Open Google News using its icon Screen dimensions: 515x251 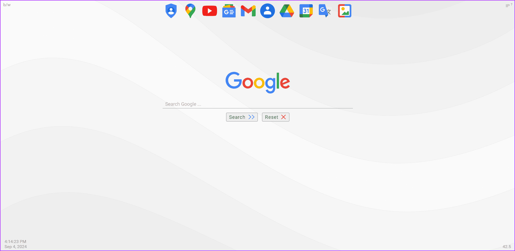[229, 11]
